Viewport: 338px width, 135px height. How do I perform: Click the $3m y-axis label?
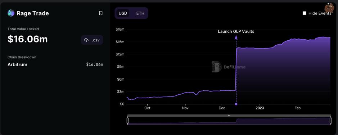pyautogui.click(x=121, y=92)
